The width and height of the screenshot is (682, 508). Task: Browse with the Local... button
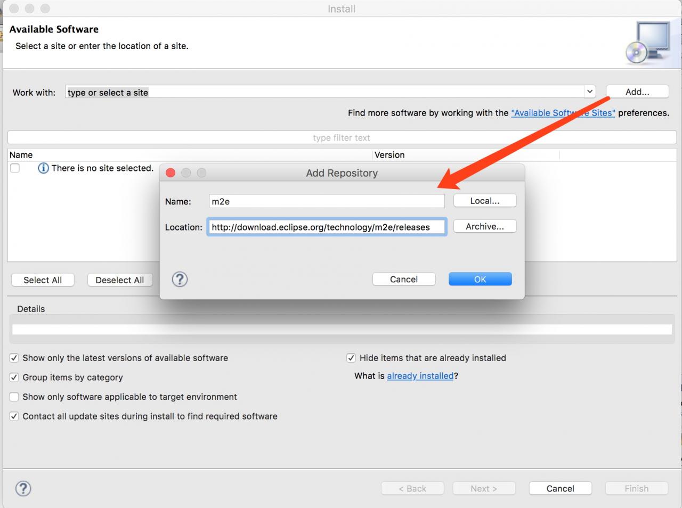click(x=485, y=201)
